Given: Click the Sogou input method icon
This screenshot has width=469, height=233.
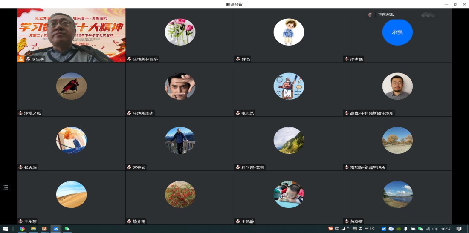Looking at the screenshot, I should (330, 229).
